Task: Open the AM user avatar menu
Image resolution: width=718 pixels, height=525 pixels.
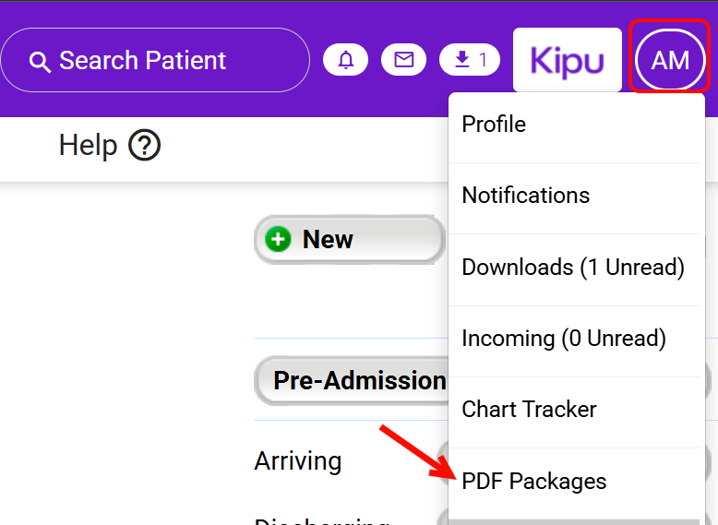Action: 670,60
